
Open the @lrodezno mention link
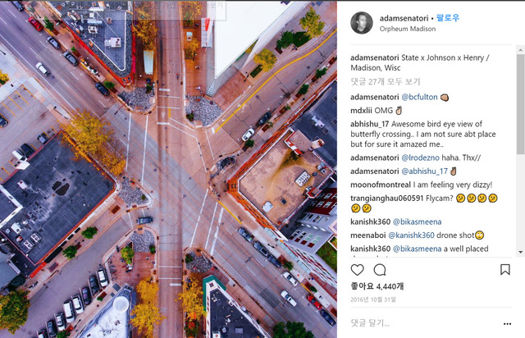click(x=420, y=158)
